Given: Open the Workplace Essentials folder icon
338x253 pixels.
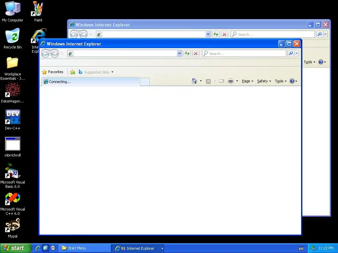Looking at the screenshot, I should pos(13,69).
